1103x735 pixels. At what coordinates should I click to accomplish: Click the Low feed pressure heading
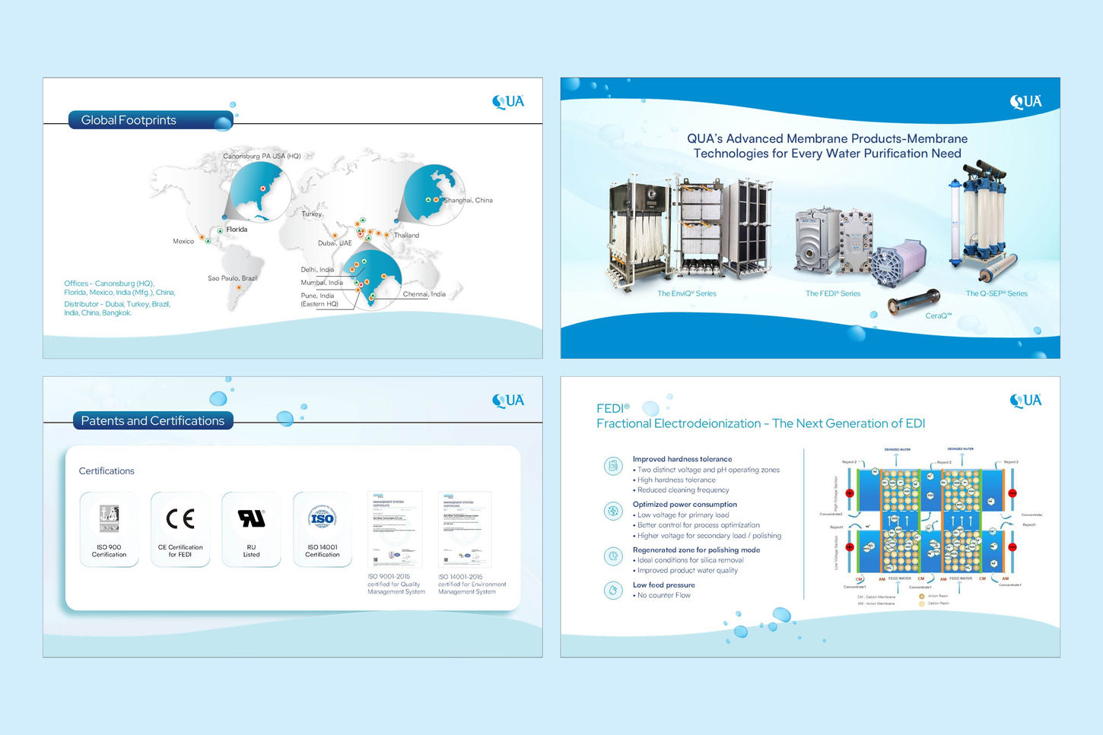(x=664, y=585)
